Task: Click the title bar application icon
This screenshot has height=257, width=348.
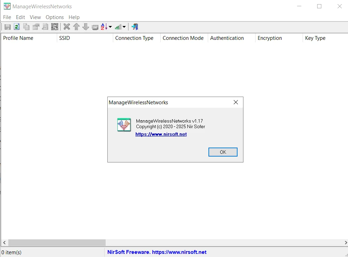Action: [7, 6]
